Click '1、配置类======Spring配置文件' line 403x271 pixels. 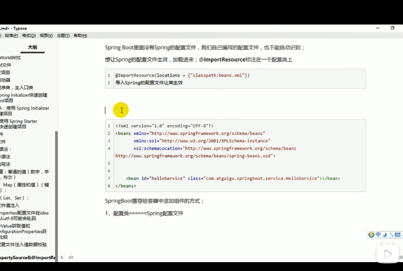[x=144, y=213]
